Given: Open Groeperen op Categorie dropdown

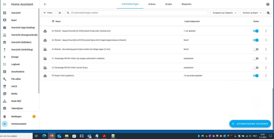Looking at the screenshot, I should click(x=224, y=13).
